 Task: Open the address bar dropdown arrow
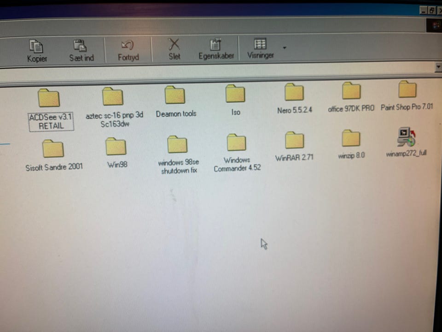point(438,67)
